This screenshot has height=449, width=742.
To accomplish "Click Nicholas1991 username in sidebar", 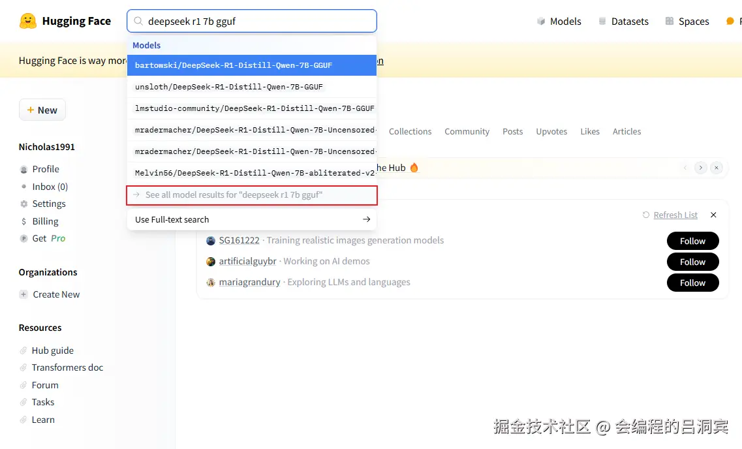I will (x=47, y=147).
